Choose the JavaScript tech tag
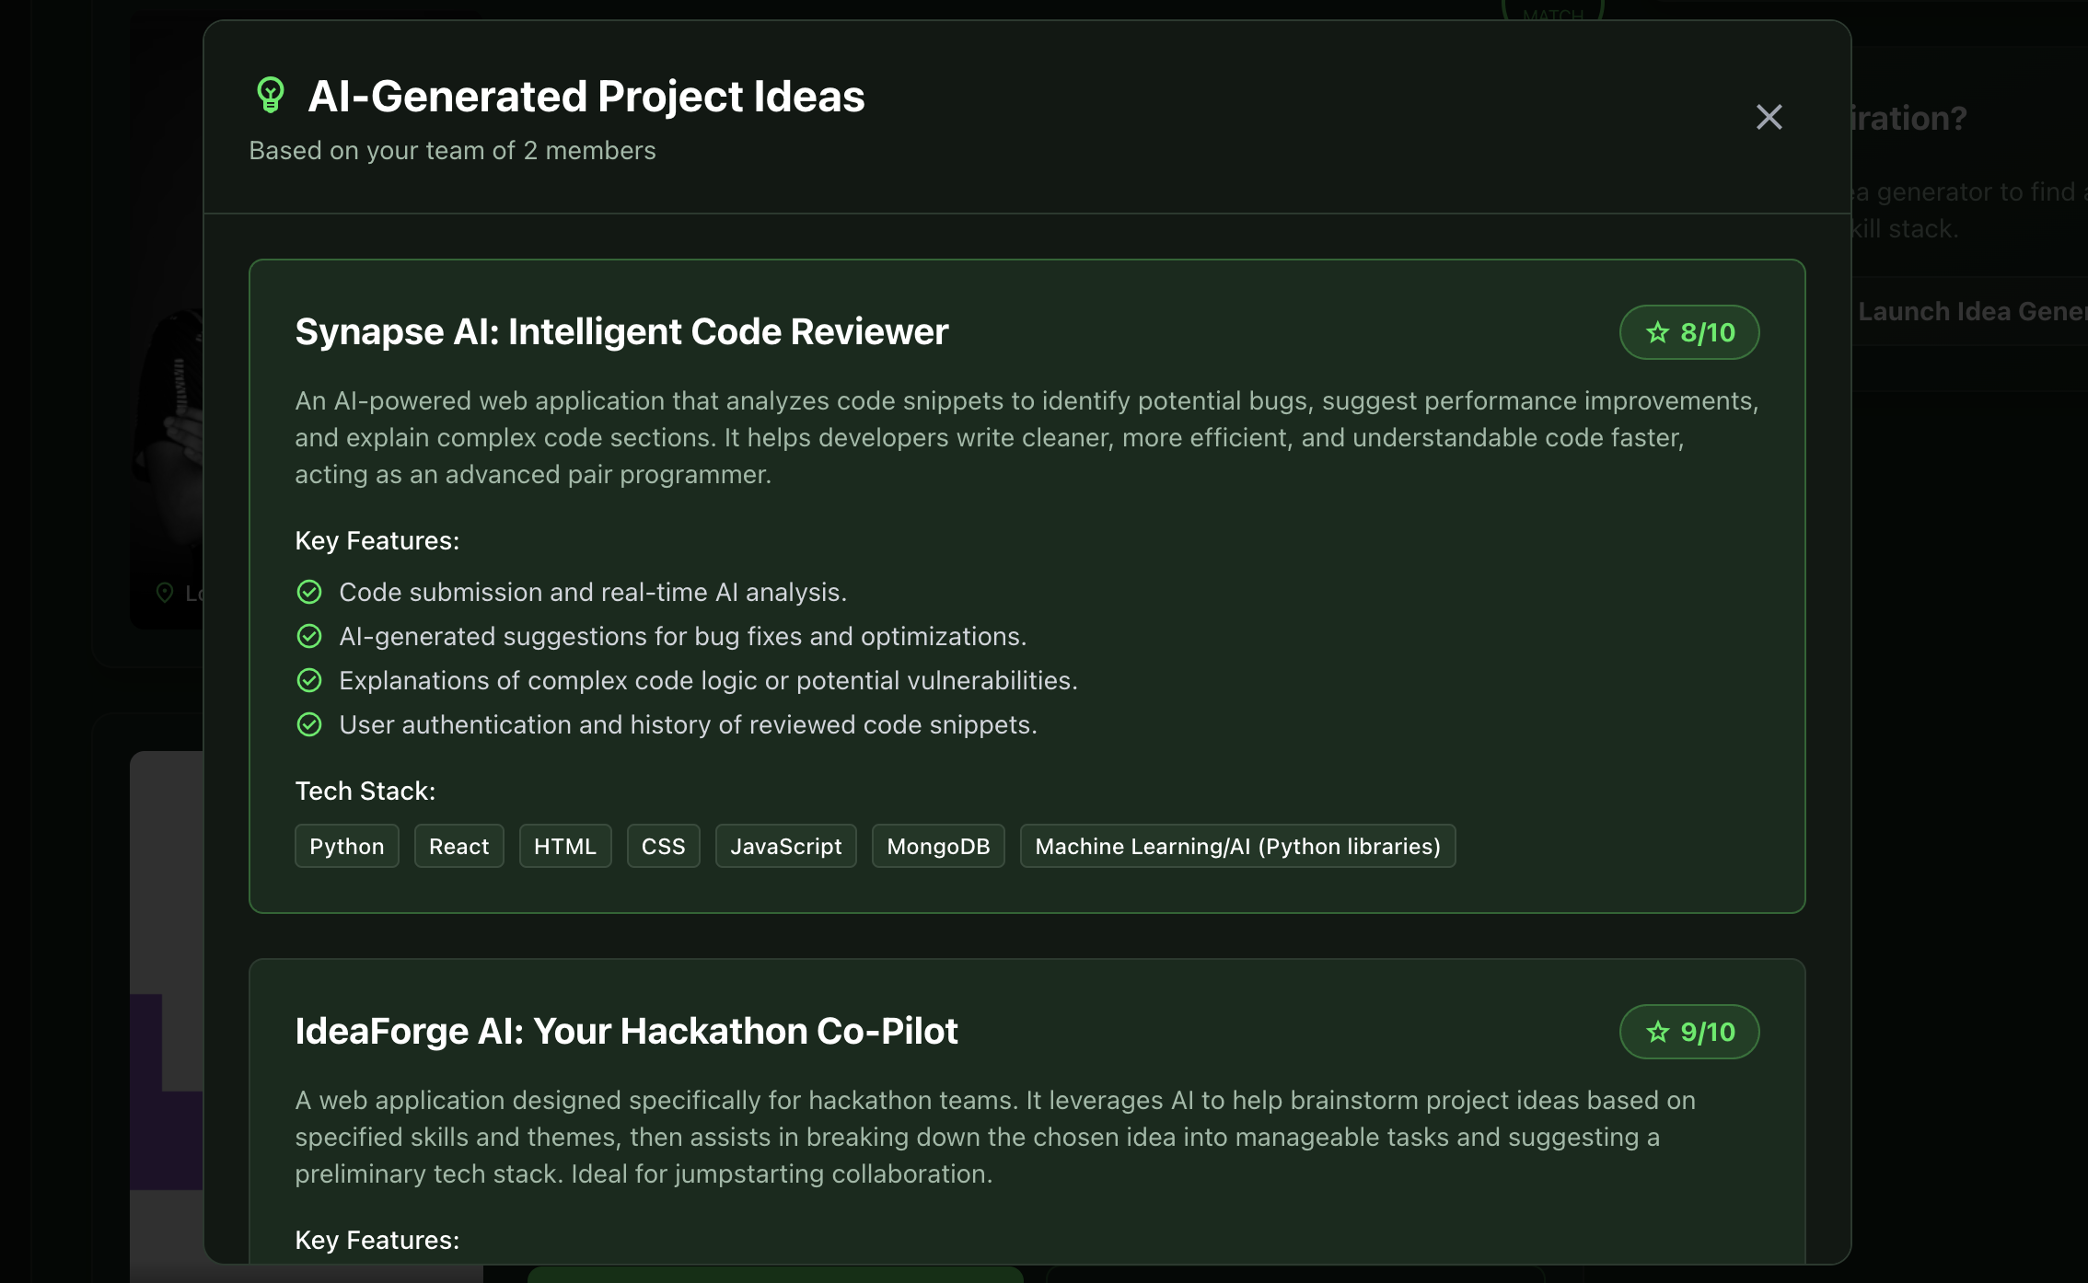The width and height of the screenshot is (2088, 1283). [785, 846]
